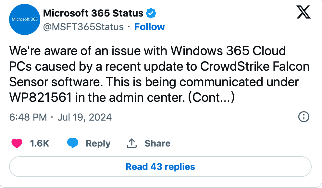Open Read 43 replies
This screenshot has width=322, height=188.
[160, 167]
